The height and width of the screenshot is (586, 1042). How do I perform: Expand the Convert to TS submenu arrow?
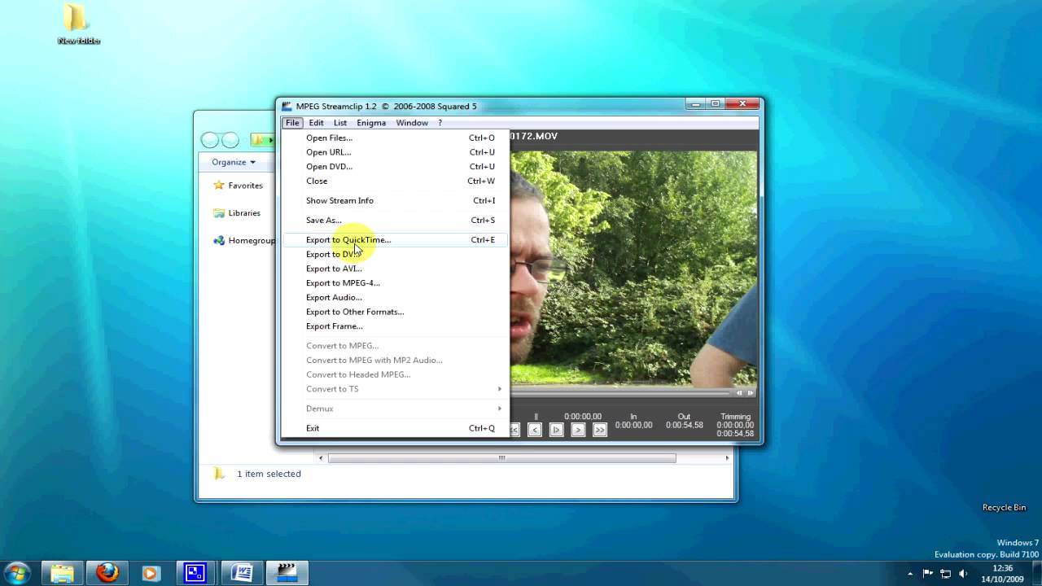click(x=499, y=389)
